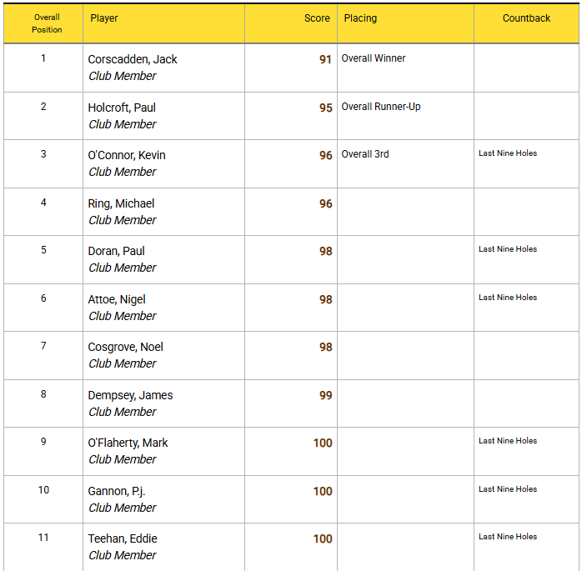Select player name Corscadden, Jack
582x571 pixels.
pyautogui.click(x=133, y=59)
